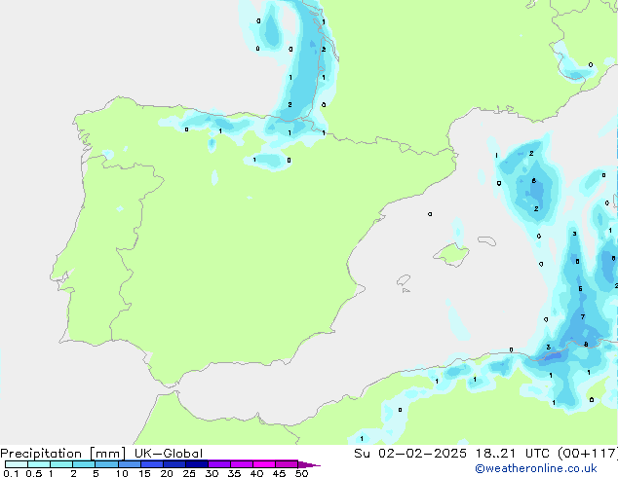This screenshot has height=477, width=618.
Task: Open the weatheronline.co.uk copyright link
Action: (x=536, y=468)
